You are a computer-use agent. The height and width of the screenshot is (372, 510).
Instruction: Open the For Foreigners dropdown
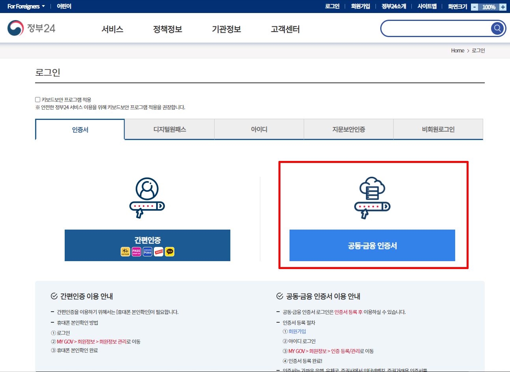(x=26, y=6)
